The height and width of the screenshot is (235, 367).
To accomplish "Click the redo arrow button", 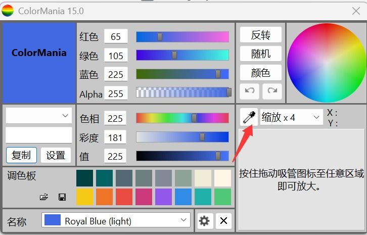I will pyautogui.click(x=272, y=91).
